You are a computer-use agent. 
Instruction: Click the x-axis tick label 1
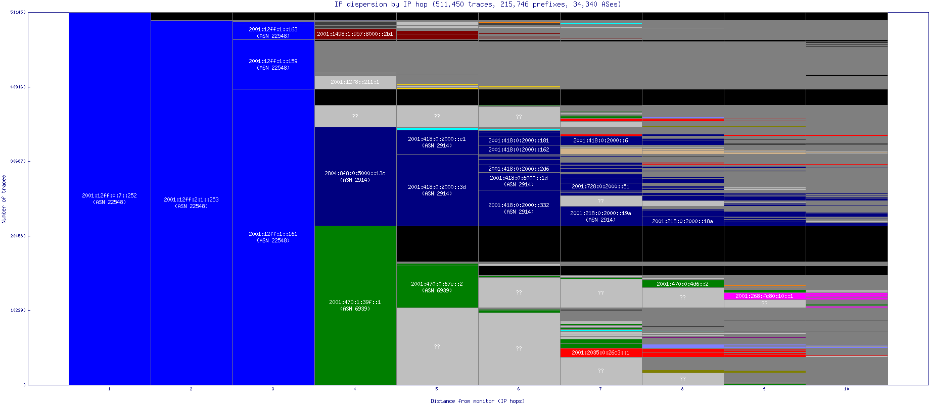(x=109, y=389)
